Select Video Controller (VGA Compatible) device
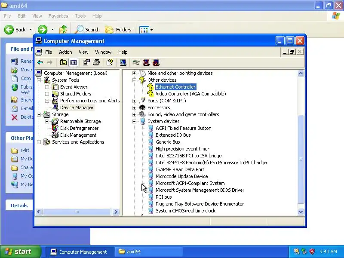344x258 pixels. [190, 94]
